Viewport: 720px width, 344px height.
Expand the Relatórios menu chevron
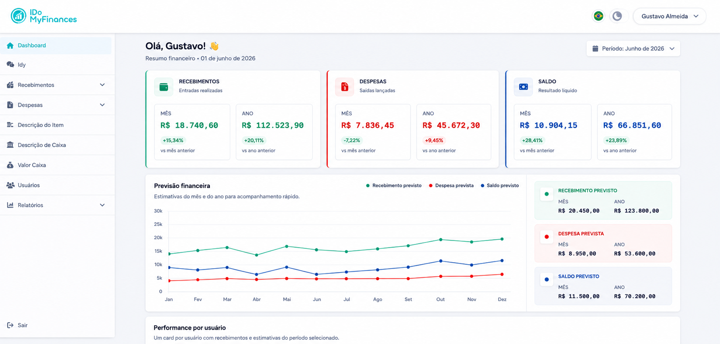pyautogui.click(x=102, y=205)
